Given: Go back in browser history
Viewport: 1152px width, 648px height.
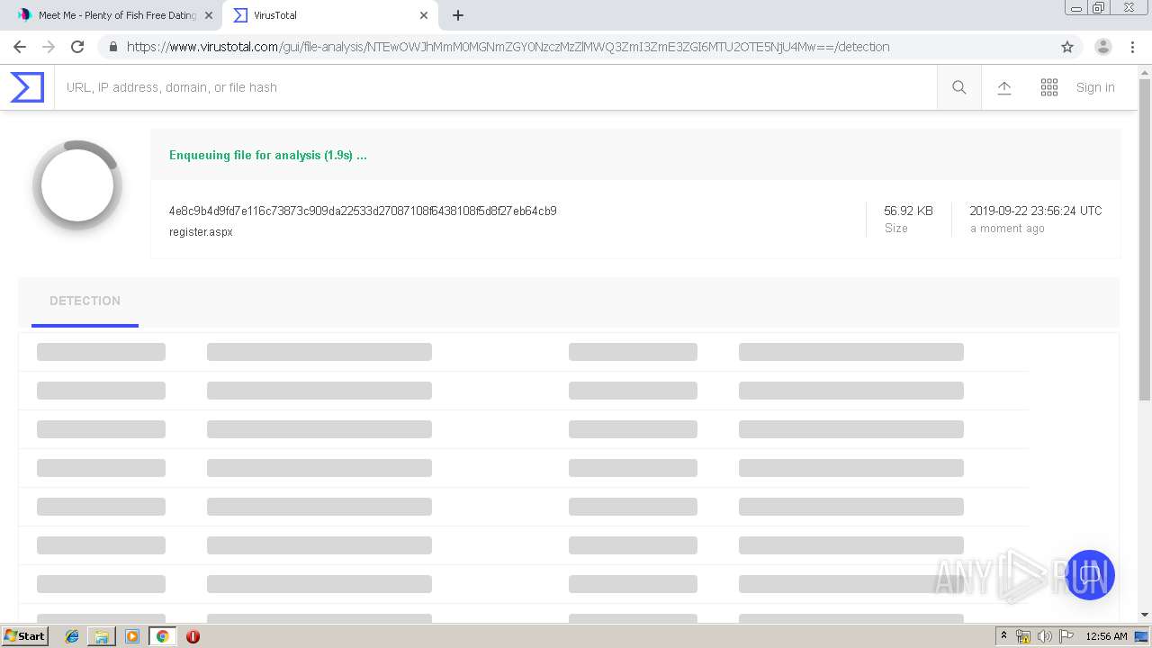Looking at the screenshot, I should 20,47.
